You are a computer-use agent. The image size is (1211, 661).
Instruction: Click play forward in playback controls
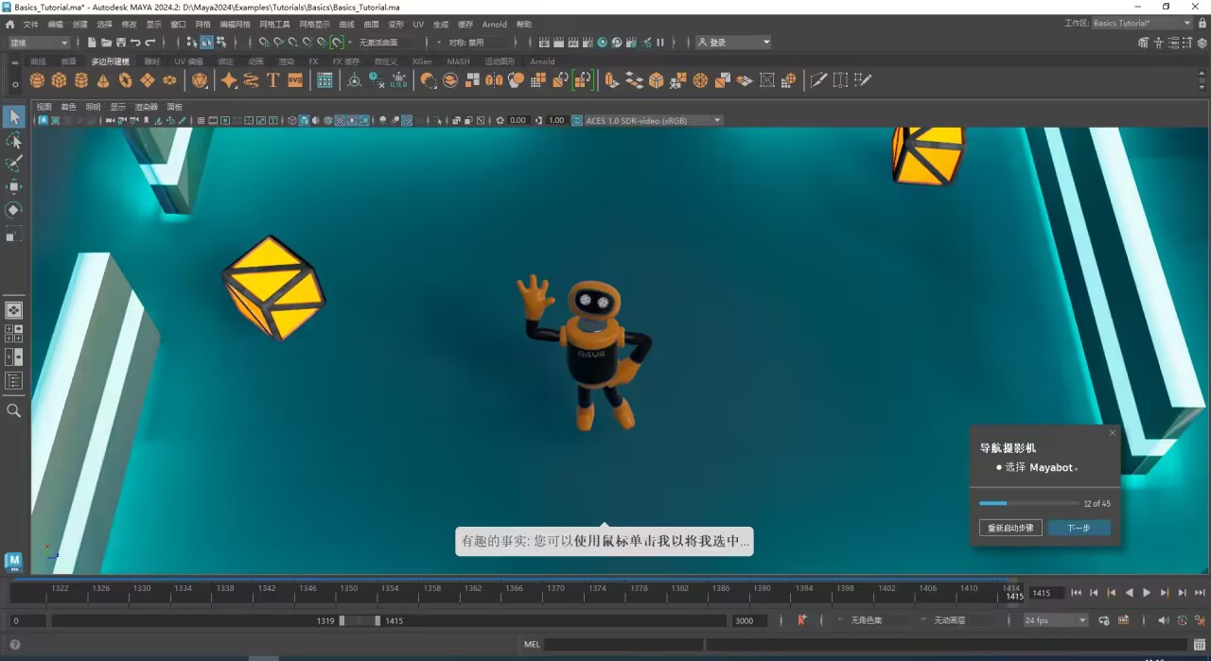[x=1147, y=593]
